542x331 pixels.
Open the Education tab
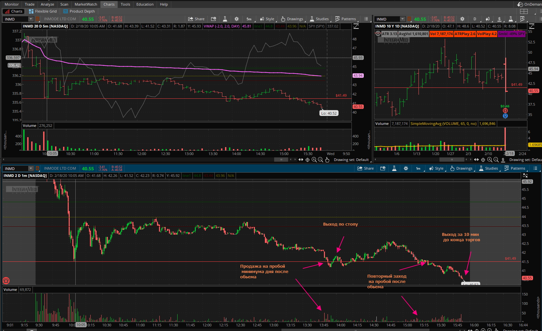click(x=145, y=4)
